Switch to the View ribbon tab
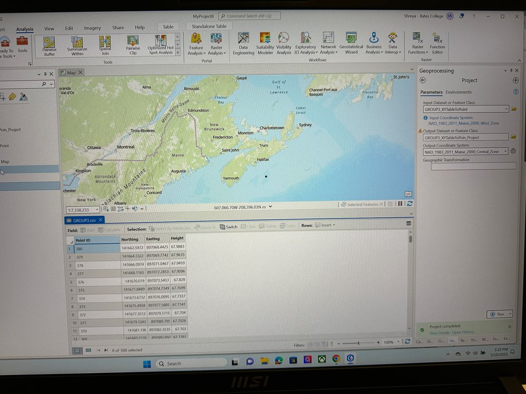526x394 pixels. 49,28
